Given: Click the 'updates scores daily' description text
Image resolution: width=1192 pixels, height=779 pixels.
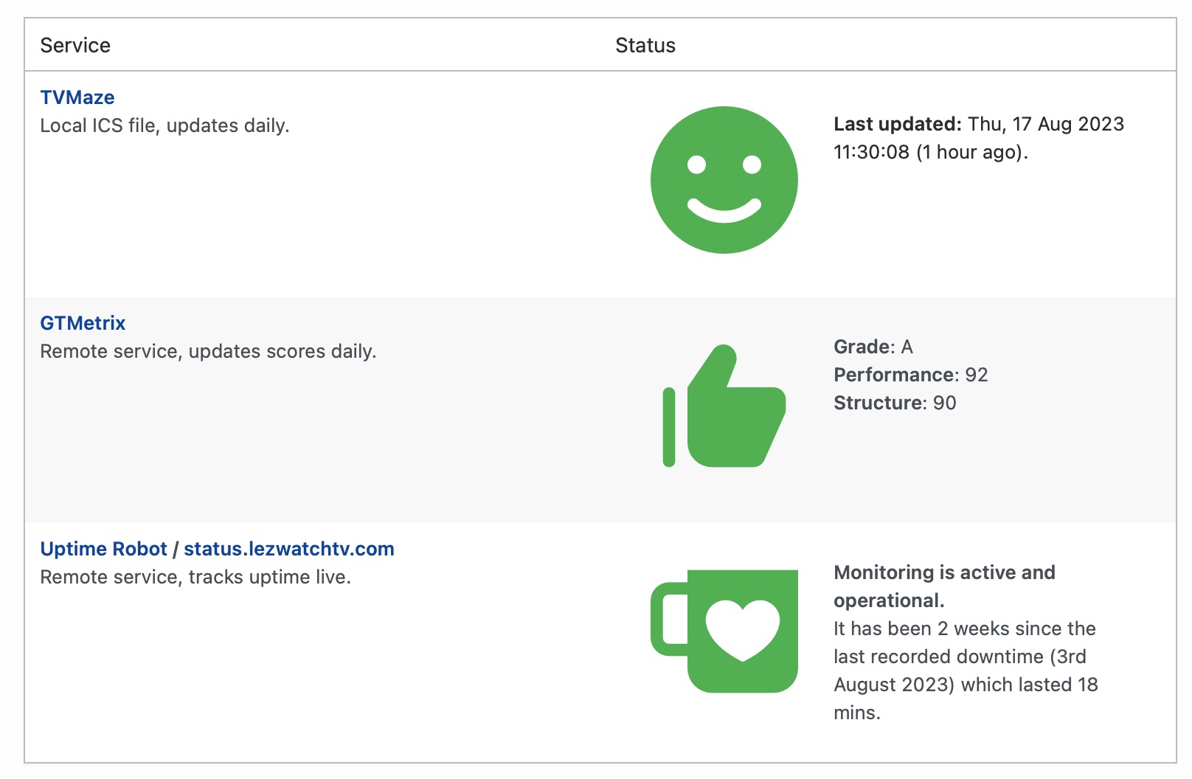Looking at the screenshot, I should pos(208,351).
